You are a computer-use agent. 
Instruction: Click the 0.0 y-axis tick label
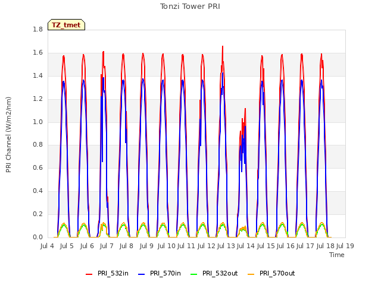tap(38, 237)
